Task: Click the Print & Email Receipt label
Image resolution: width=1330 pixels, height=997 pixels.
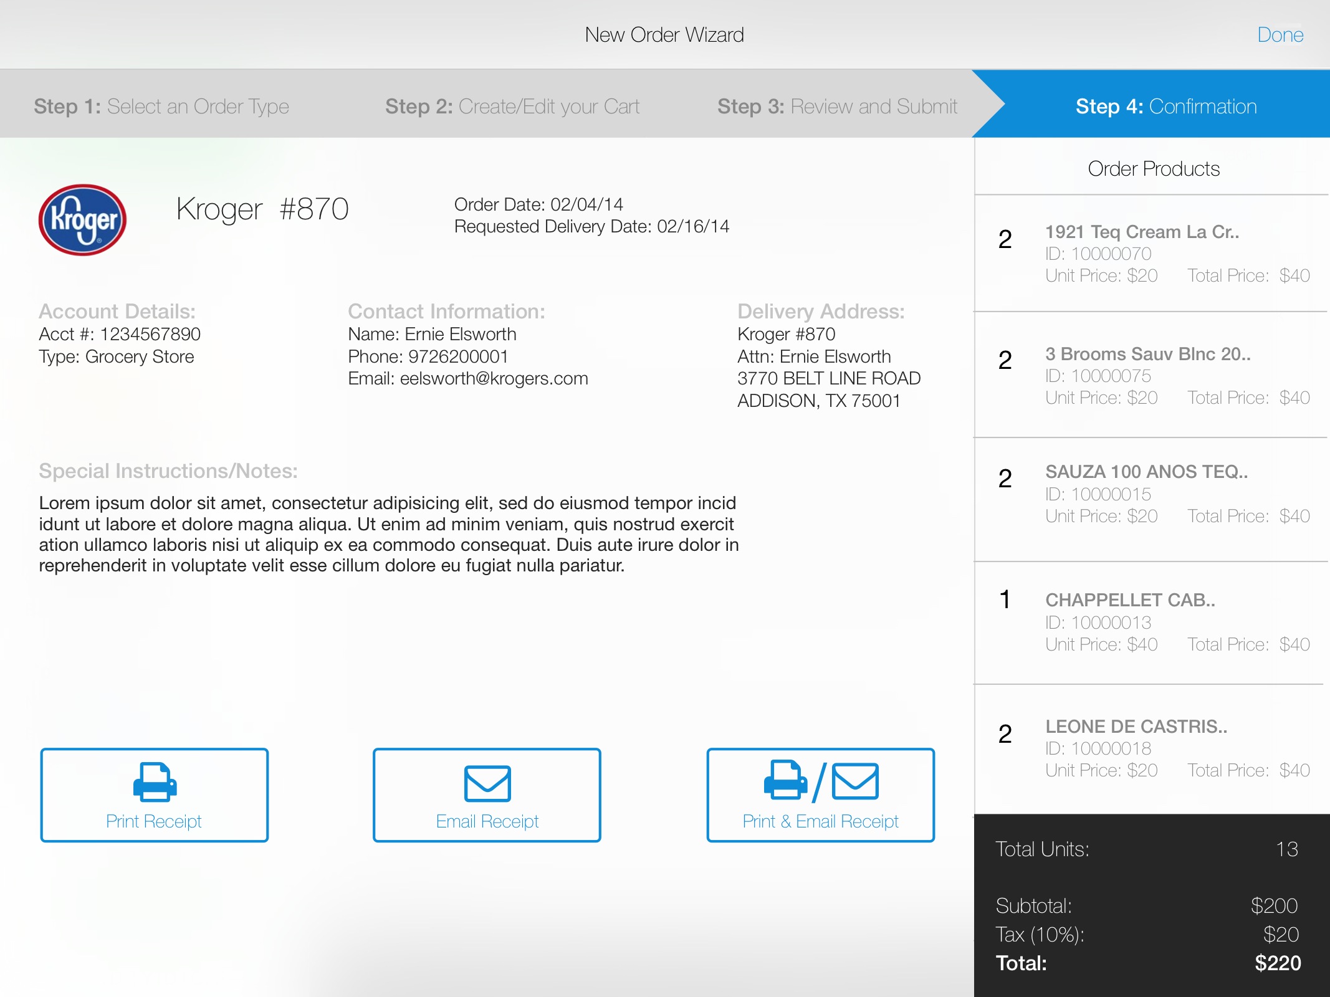Action: point(821,821)
